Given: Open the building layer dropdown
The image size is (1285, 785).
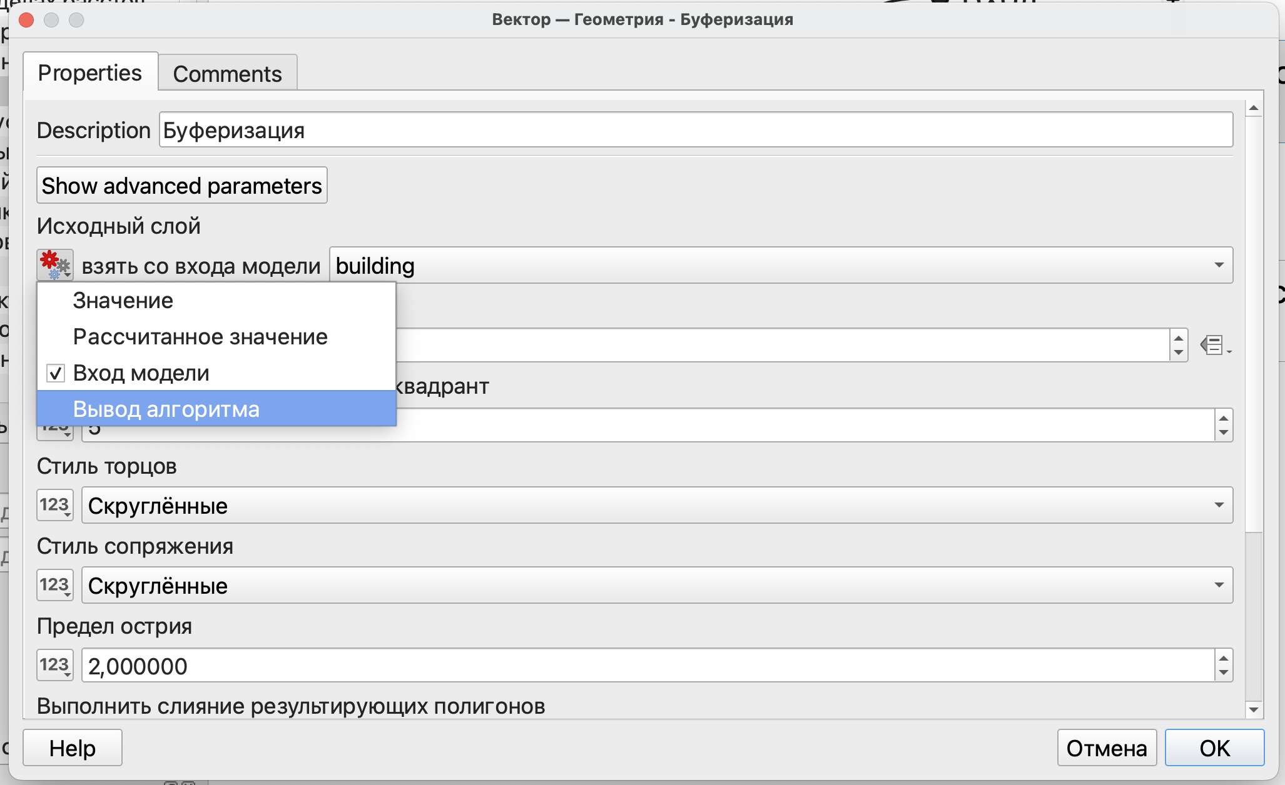Looking at the screenshot, I should 780,265.
